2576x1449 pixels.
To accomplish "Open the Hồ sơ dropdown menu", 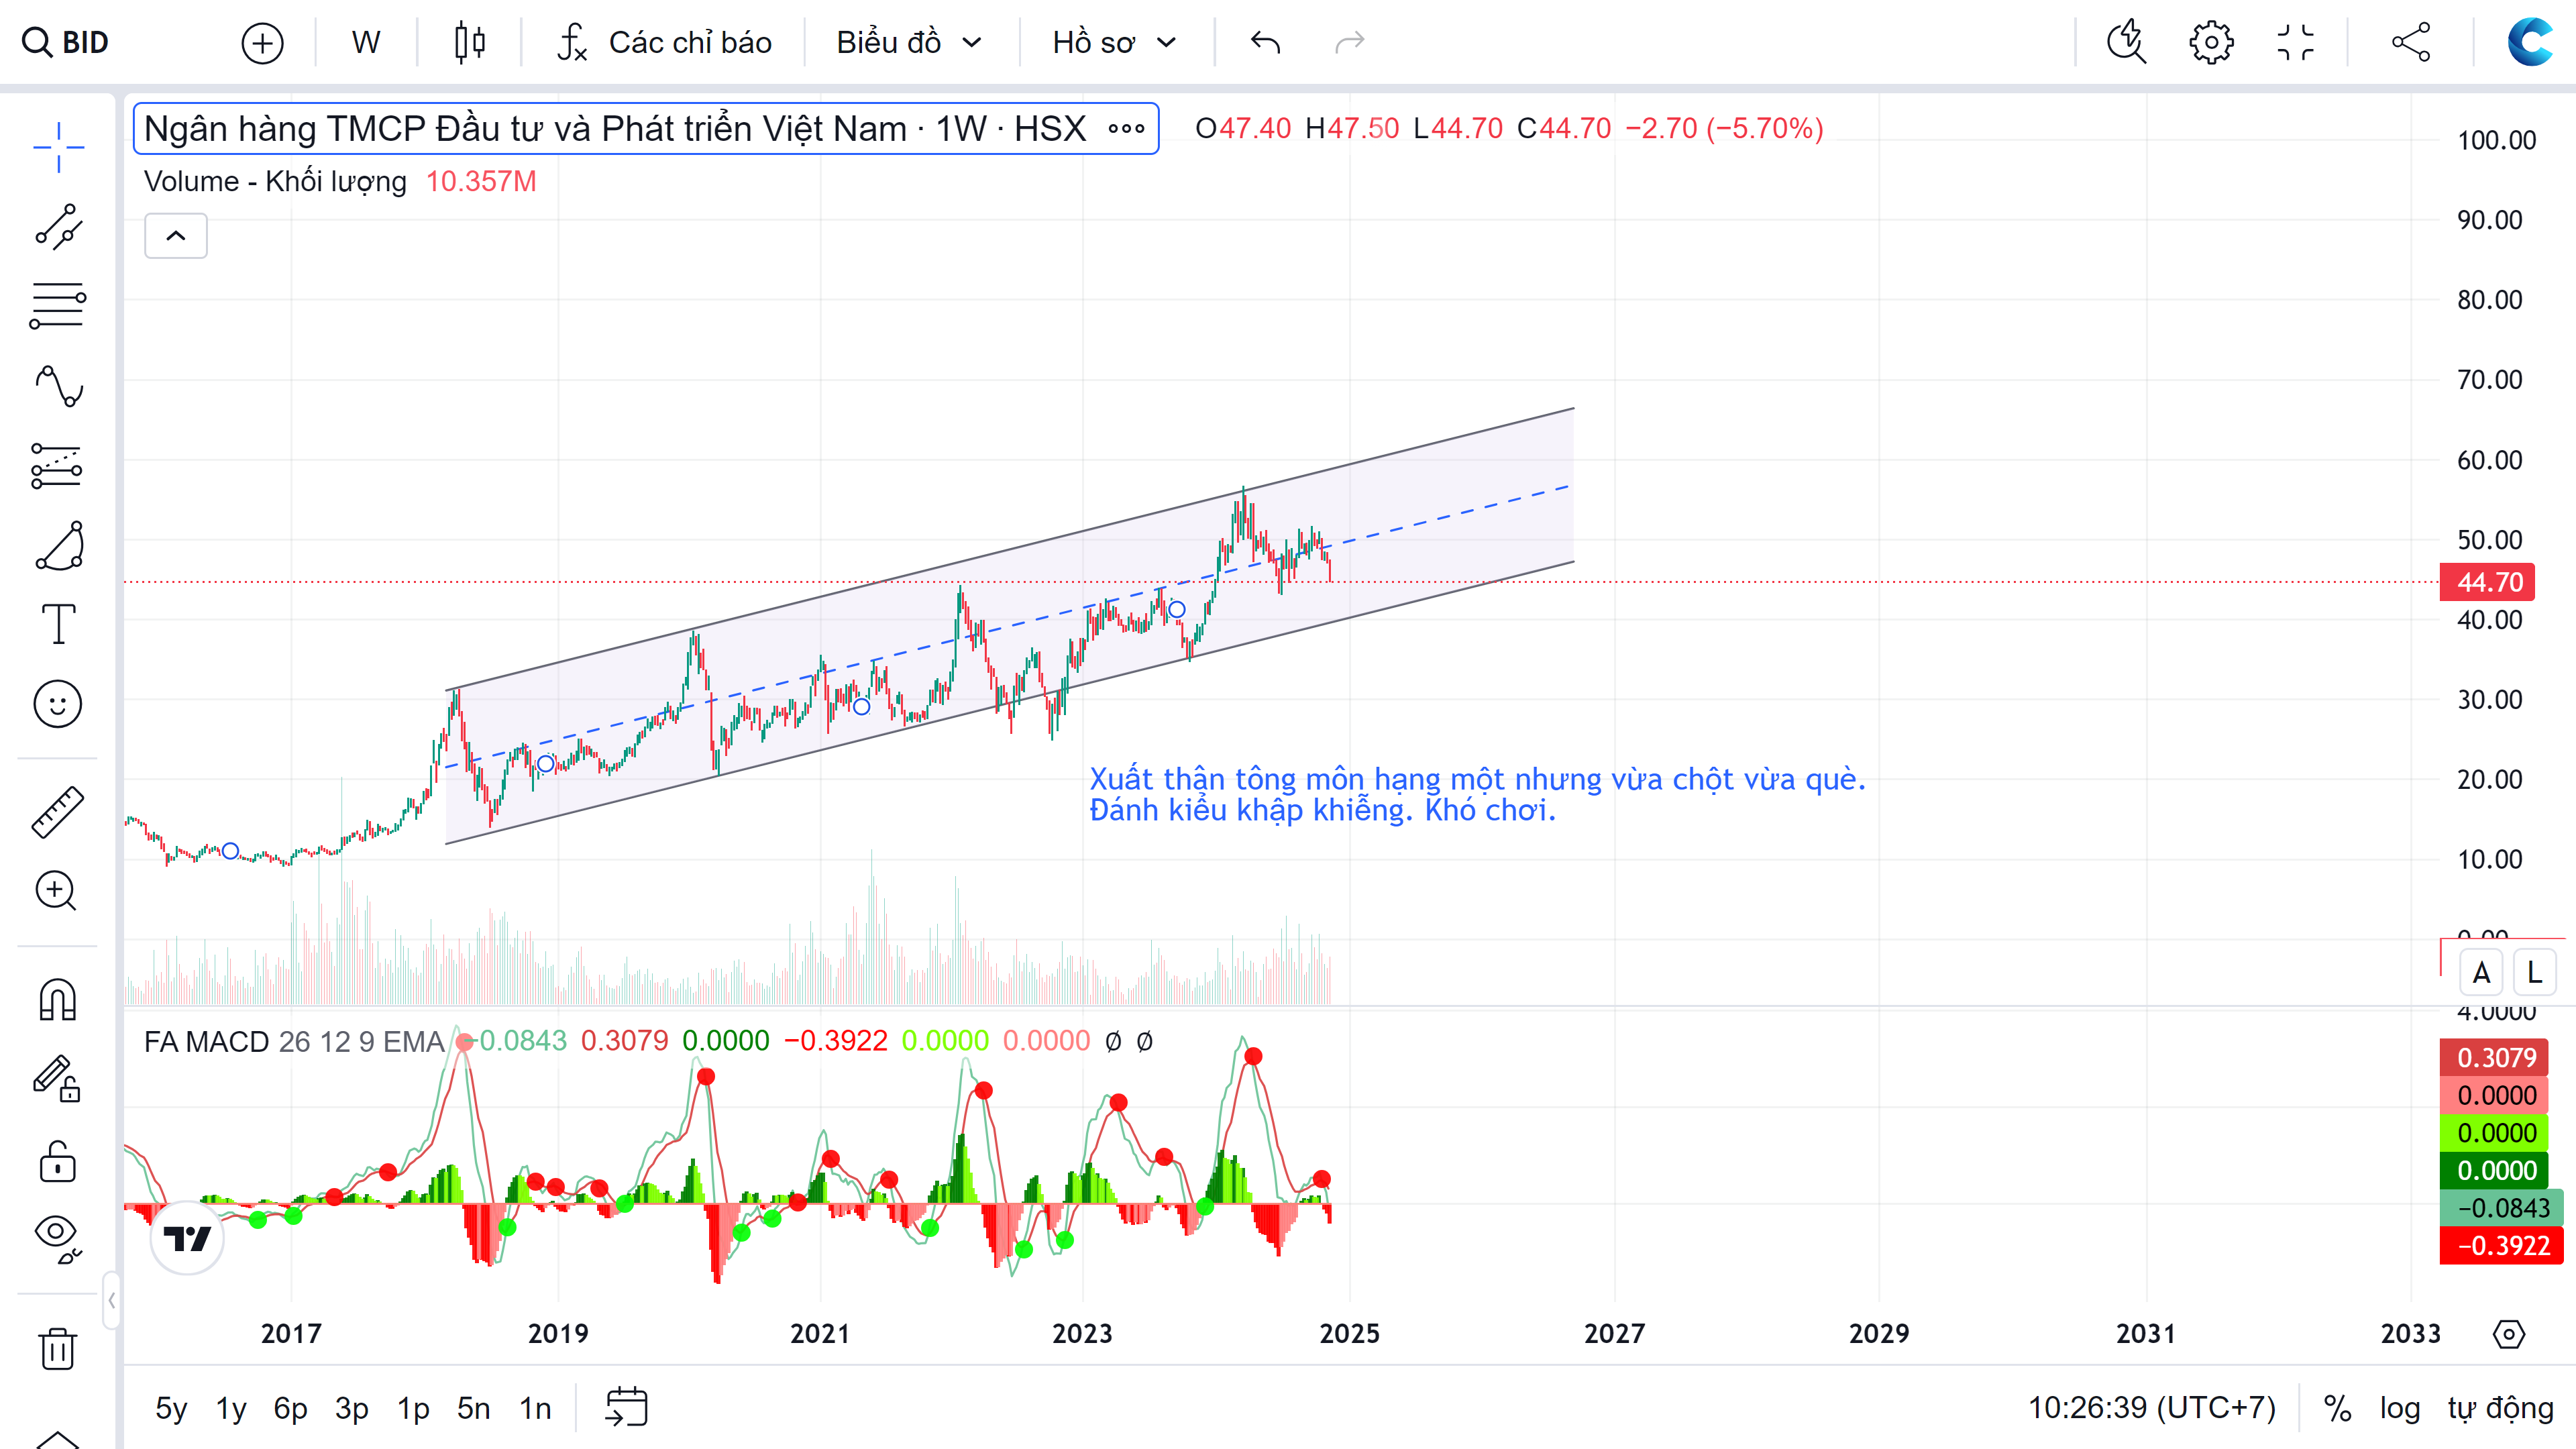I will 1113,42.
